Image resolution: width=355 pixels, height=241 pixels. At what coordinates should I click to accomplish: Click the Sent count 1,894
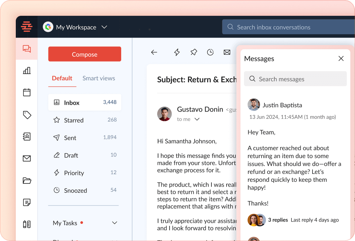tap(110, 137)
